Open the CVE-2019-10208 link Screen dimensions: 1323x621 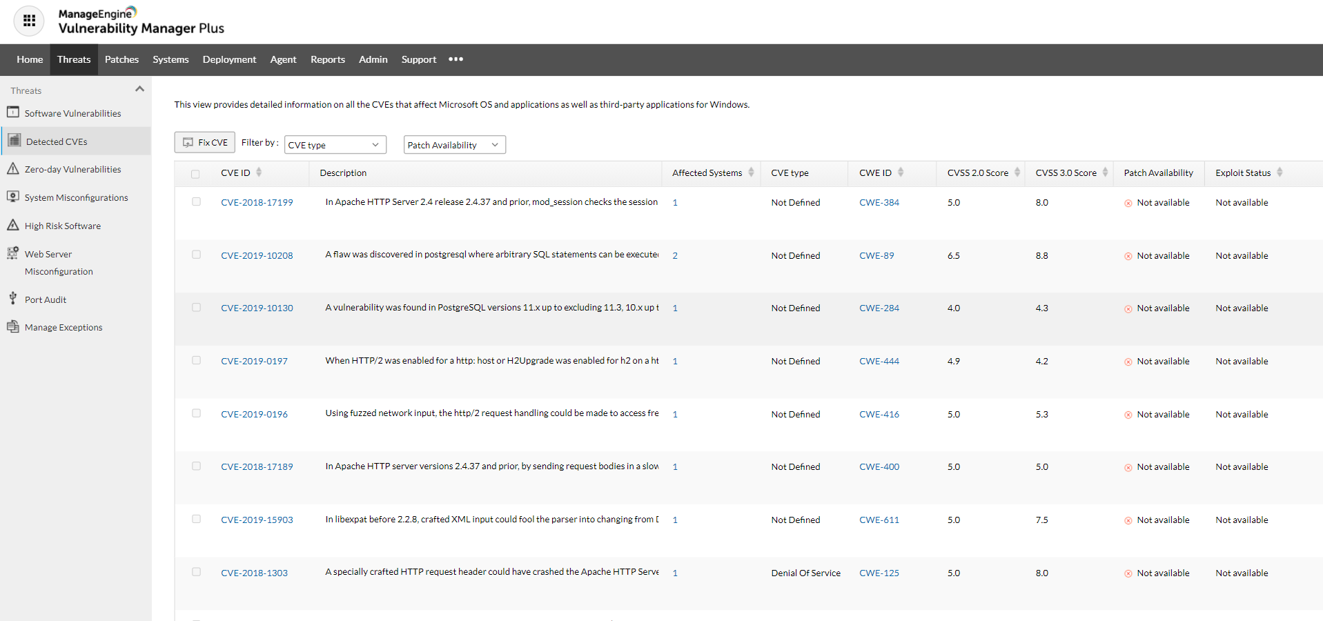257,256
